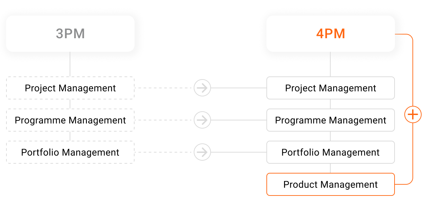Click the vertical connector line beneath the 4PM box
Screen dimensions: 427x207
[330, 64]
